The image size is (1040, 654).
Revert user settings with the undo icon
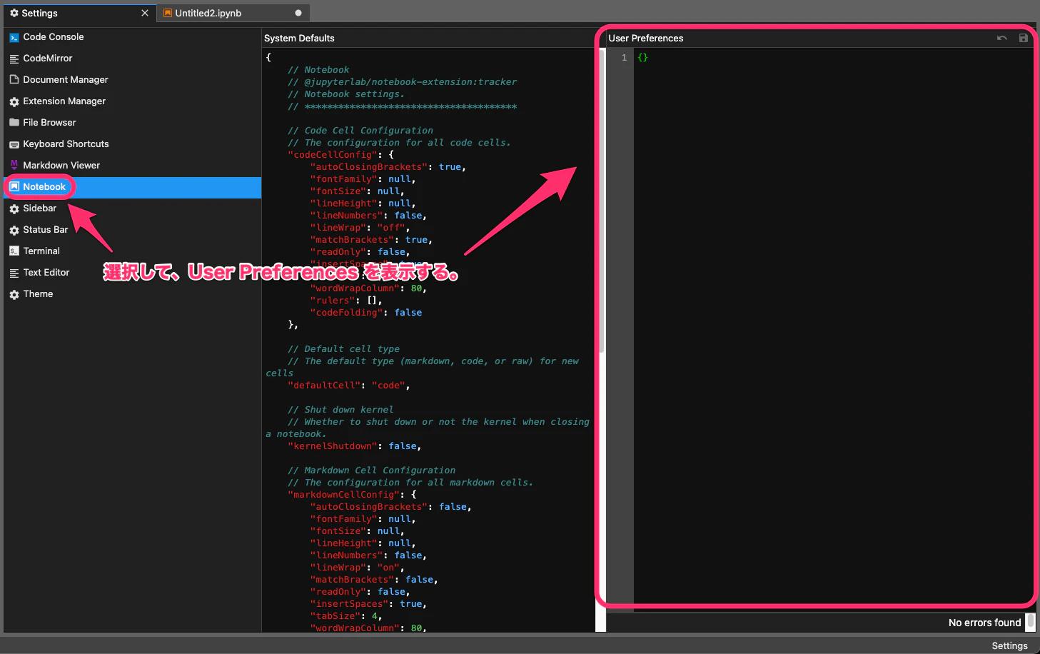pyautogui.click(x=1002, y=38)
